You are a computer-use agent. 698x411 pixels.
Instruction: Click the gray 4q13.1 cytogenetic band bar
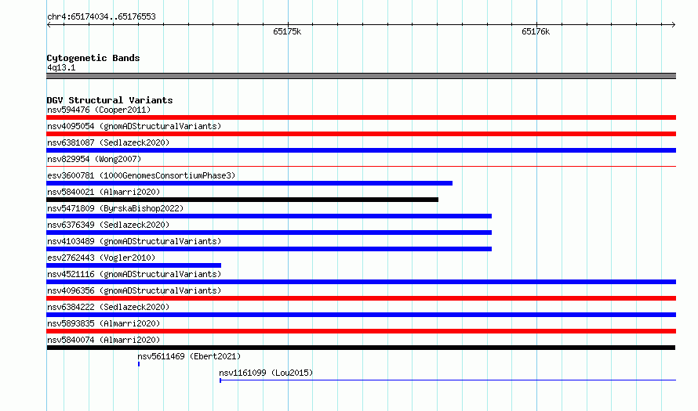tap(361, 76)
